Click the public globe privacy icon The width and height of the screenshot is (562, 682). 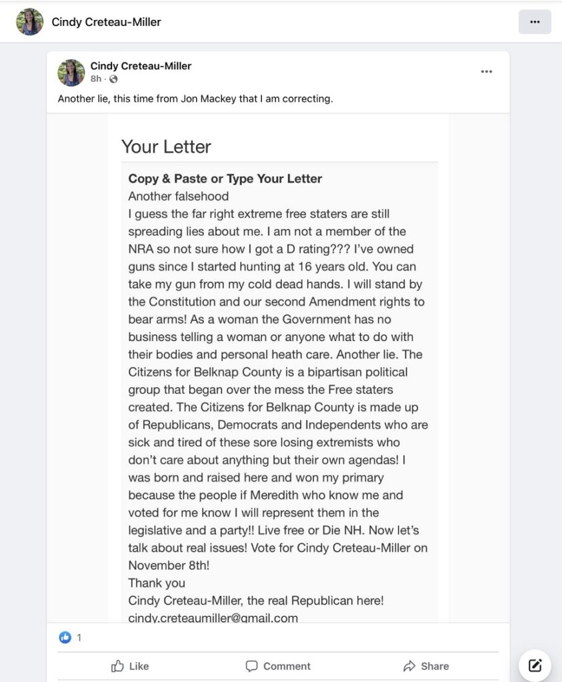pos(113,79)
